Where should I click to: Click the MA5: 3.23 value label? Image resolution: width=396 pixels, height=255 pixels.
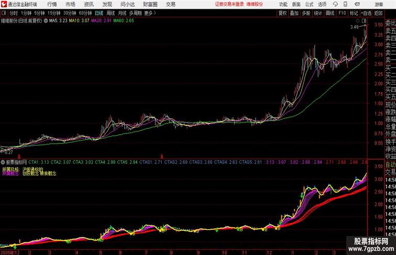tap(58, 21)
